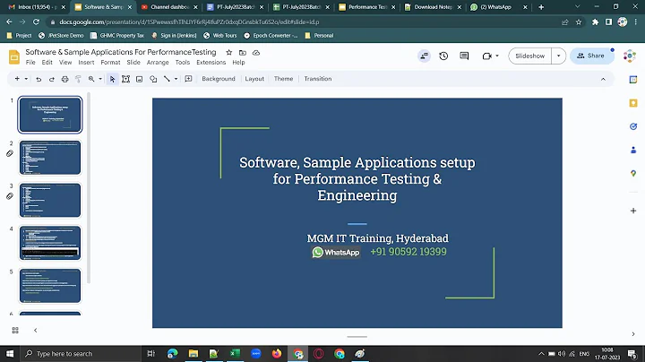Viewport: 645px width, 362px height.
Task: Click the presentation activity indicator icon
Action: coord(424,56)
